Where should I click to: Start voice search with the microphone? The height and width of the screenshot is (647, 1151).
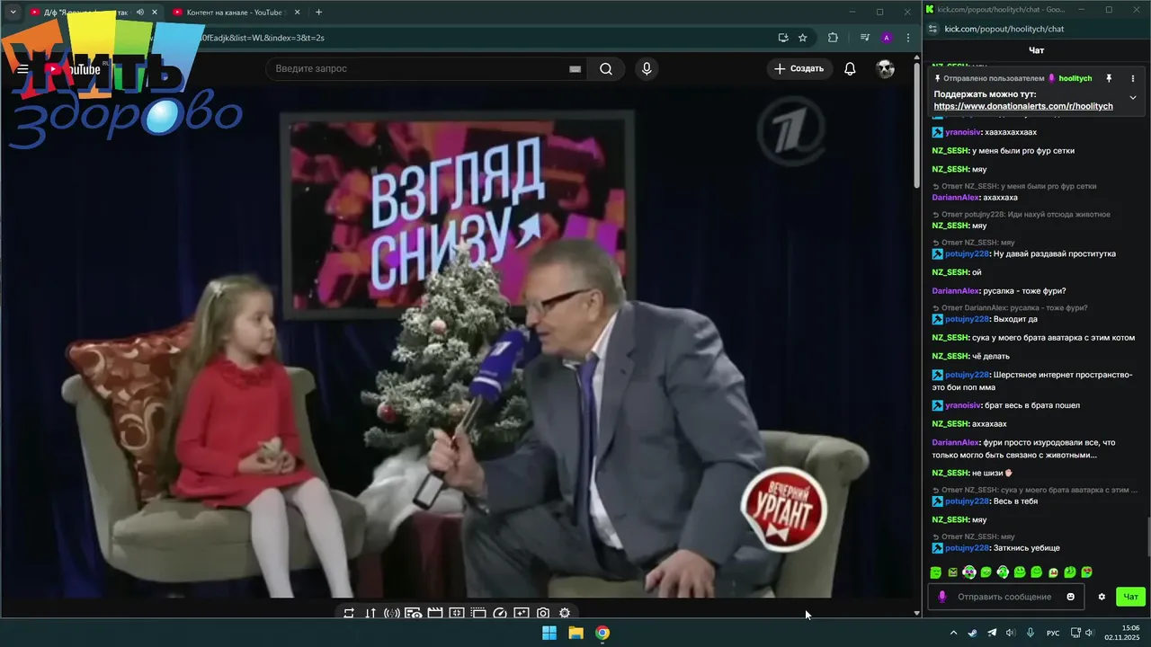click(x=647, y=69)
